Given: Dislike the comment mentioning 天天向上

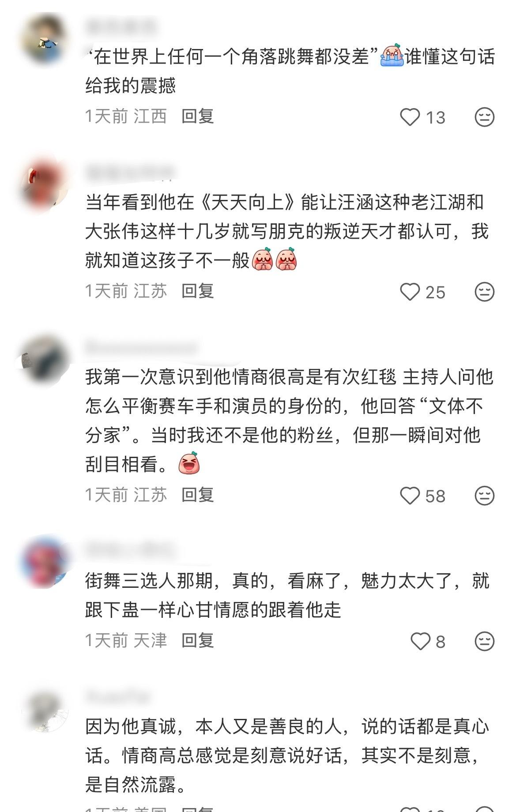Looking at the screenshot, I should (484, 292).
